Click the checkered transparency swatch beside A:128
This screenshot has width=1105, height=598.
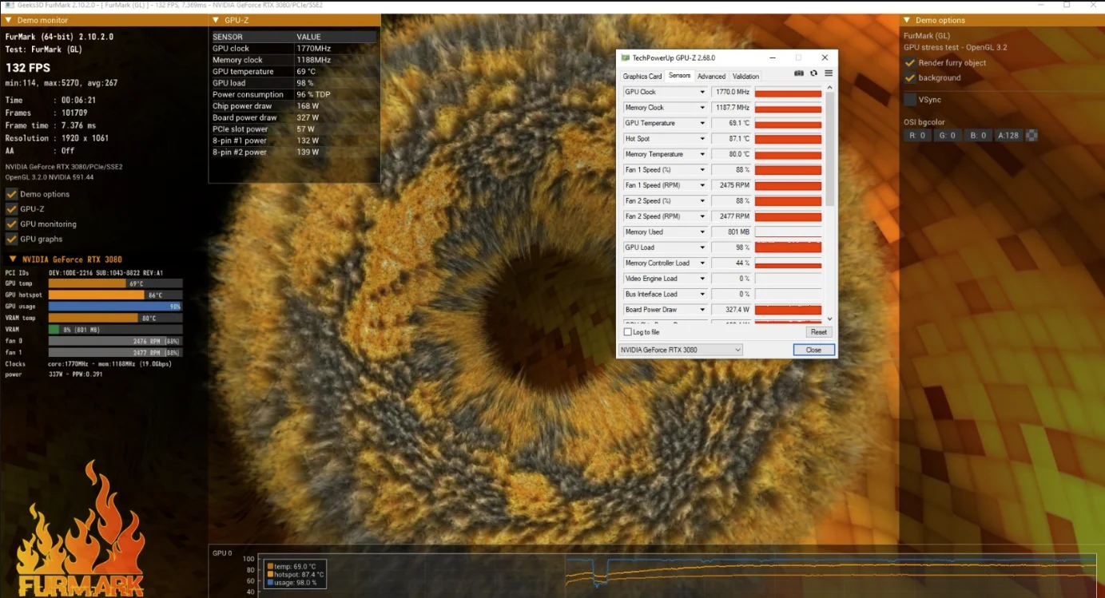click(1031, 134)
